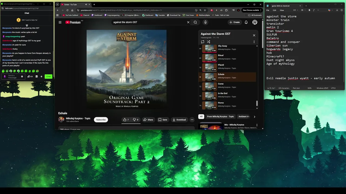
Task: Toggle italic in Notepad
Action: pos(314,10)
